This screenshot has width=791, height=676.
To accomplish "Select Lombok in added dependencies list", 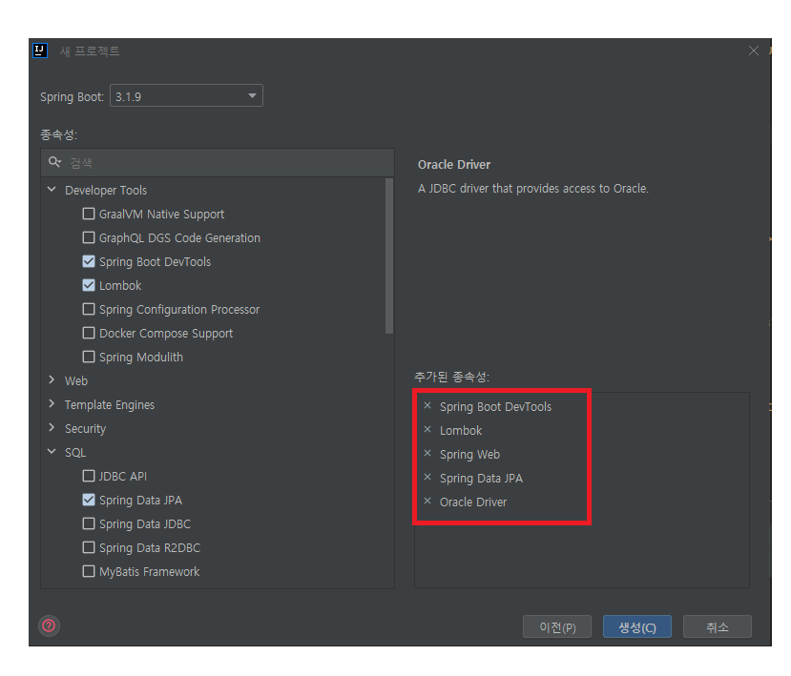I will 461,431.
